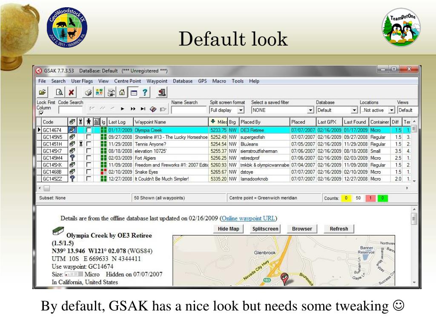Check the user flag box for GC1451H
The image size is (436, 327).
(89, 144)
